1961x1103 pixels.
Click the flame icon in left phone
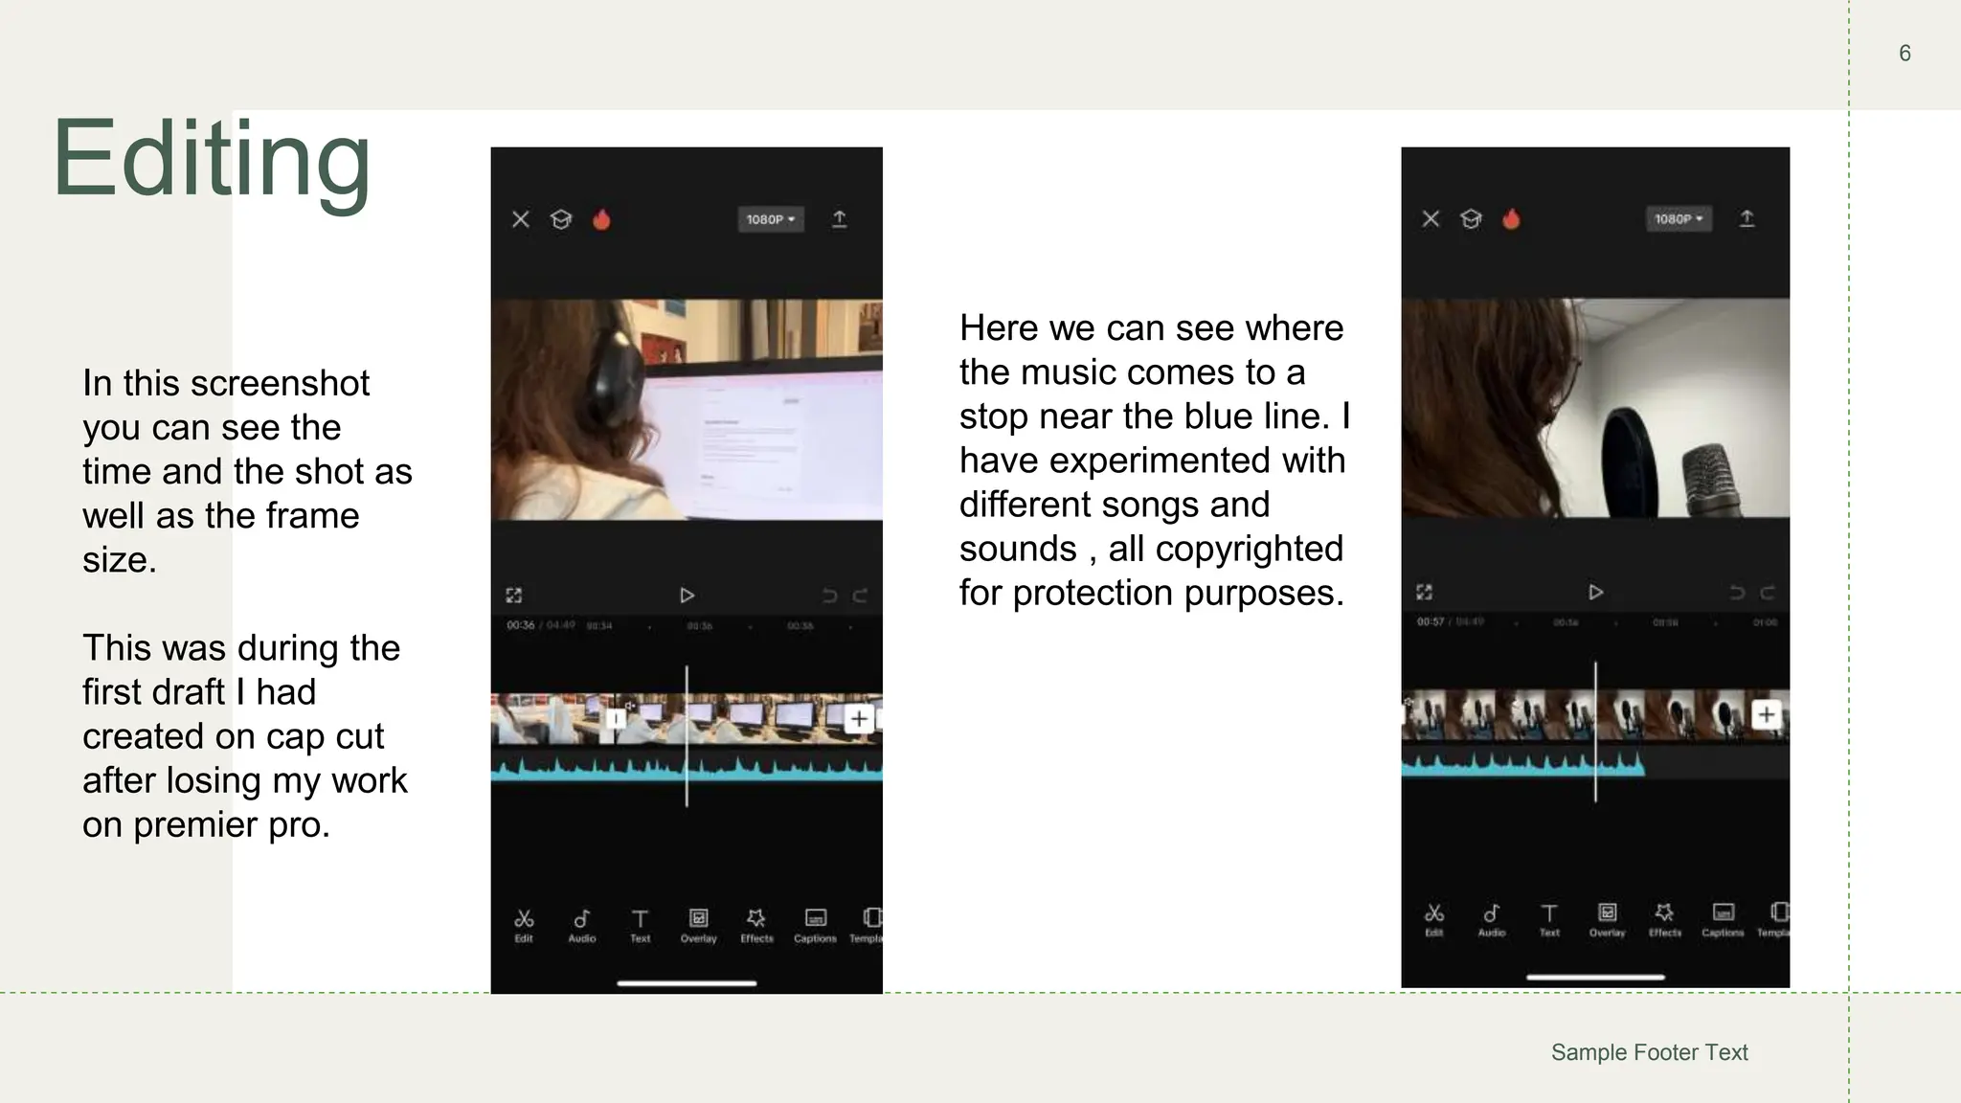click(x=601, y=219)
